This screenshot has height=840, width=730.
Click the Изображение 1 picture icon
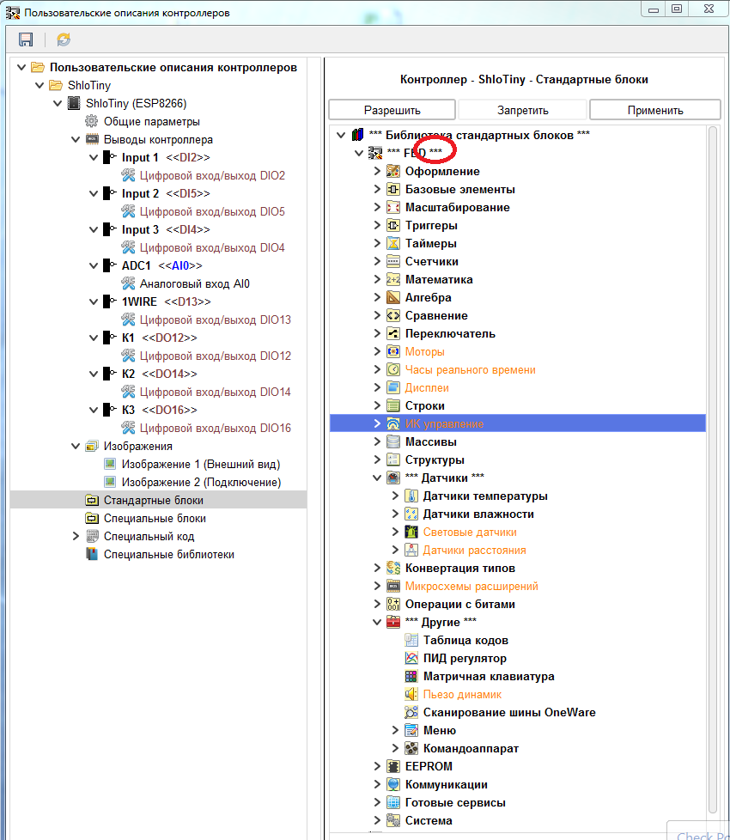click(x=110, y=464)
